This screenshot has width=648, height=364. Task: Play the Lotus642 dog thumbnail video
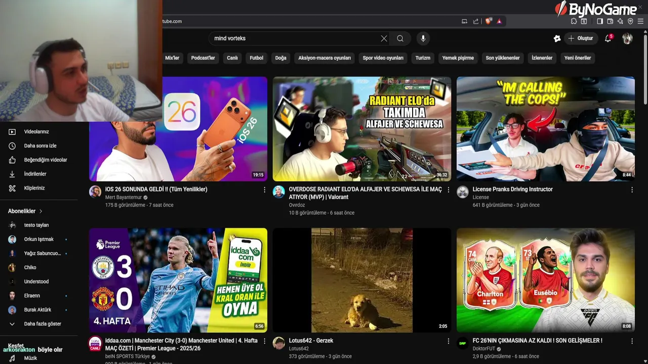click(x=362, y=280)
